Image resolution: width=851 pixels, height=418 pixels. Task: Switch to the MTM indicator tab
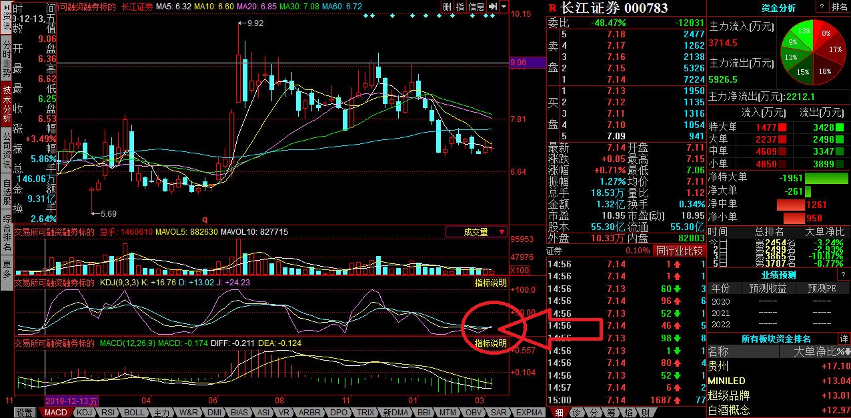pos(449,413)
